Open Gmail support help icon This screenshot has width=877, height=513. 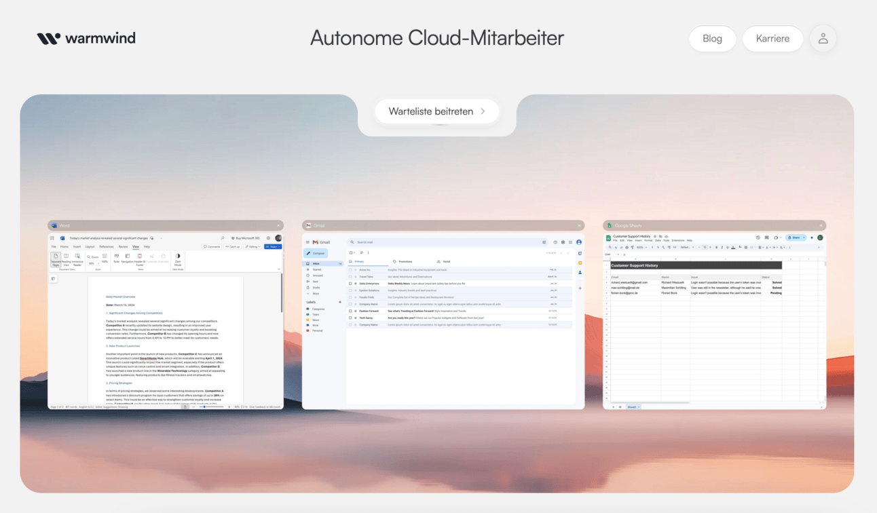[555, 242]
